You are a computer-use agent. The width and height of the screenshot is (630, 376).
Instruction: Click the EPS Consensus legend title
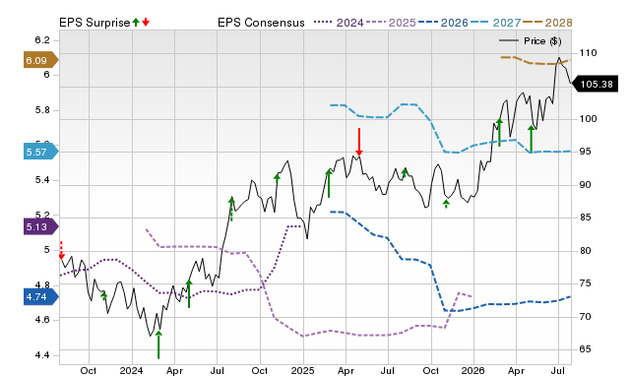[x=261, y=23]
